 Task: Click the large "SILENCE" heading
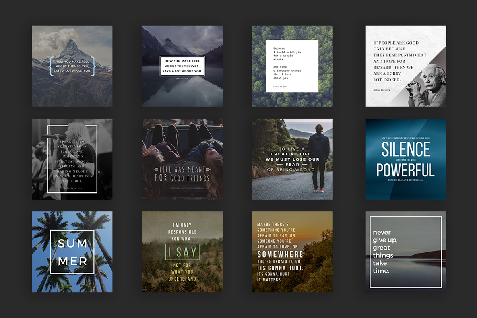405,149
